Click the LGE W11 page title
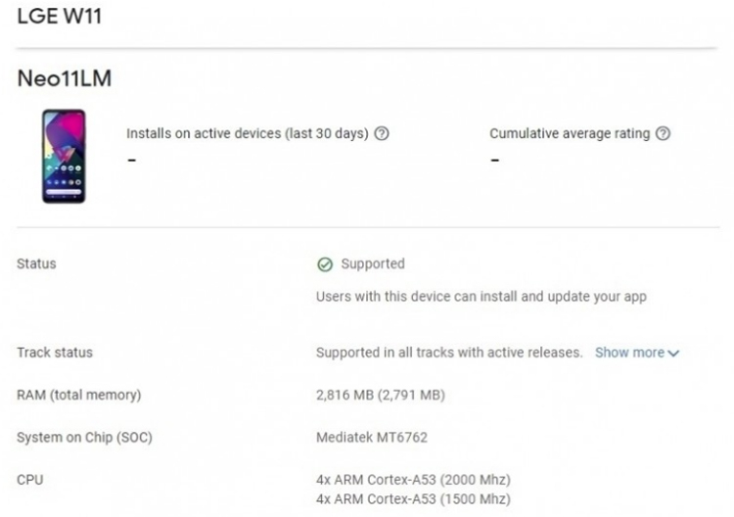The image size is (734, 517). [60, 16]
